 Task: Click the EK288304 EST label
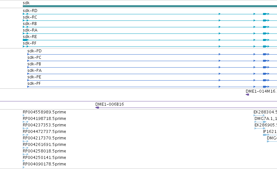pyautogui.click(x=265, y=112)
